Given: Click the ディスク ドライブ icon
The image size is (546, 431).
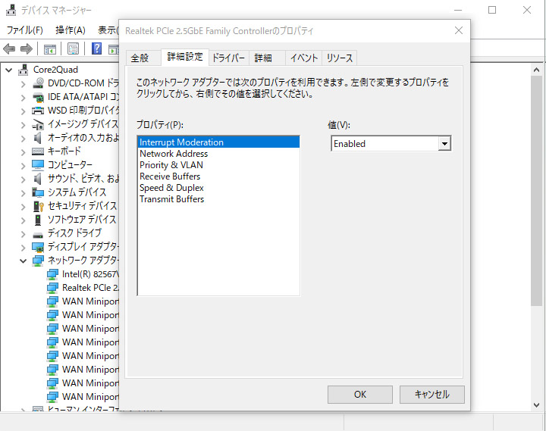Looking at the screenshot, I should (x=38, y=235).
